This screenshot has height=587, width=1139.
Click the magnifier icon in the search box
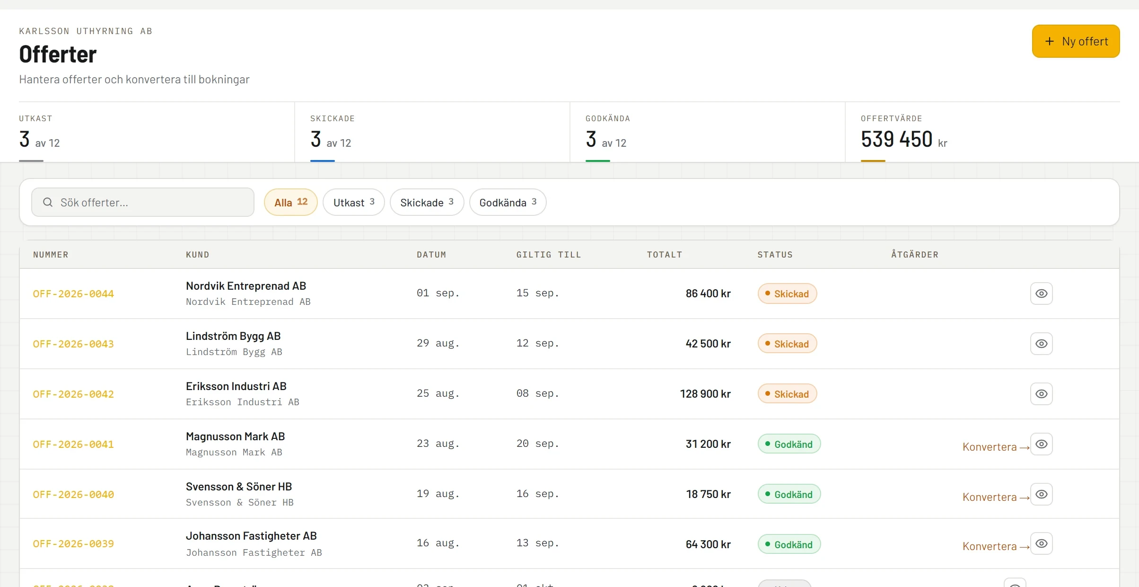[x=48, y=202]
